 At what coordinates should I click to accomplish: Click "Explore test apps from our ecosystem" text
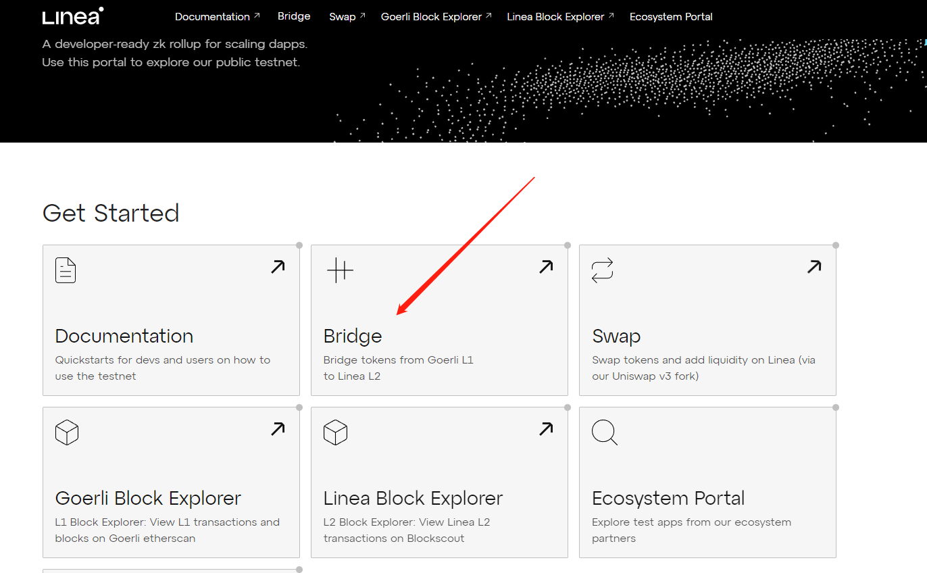point(691,530)
